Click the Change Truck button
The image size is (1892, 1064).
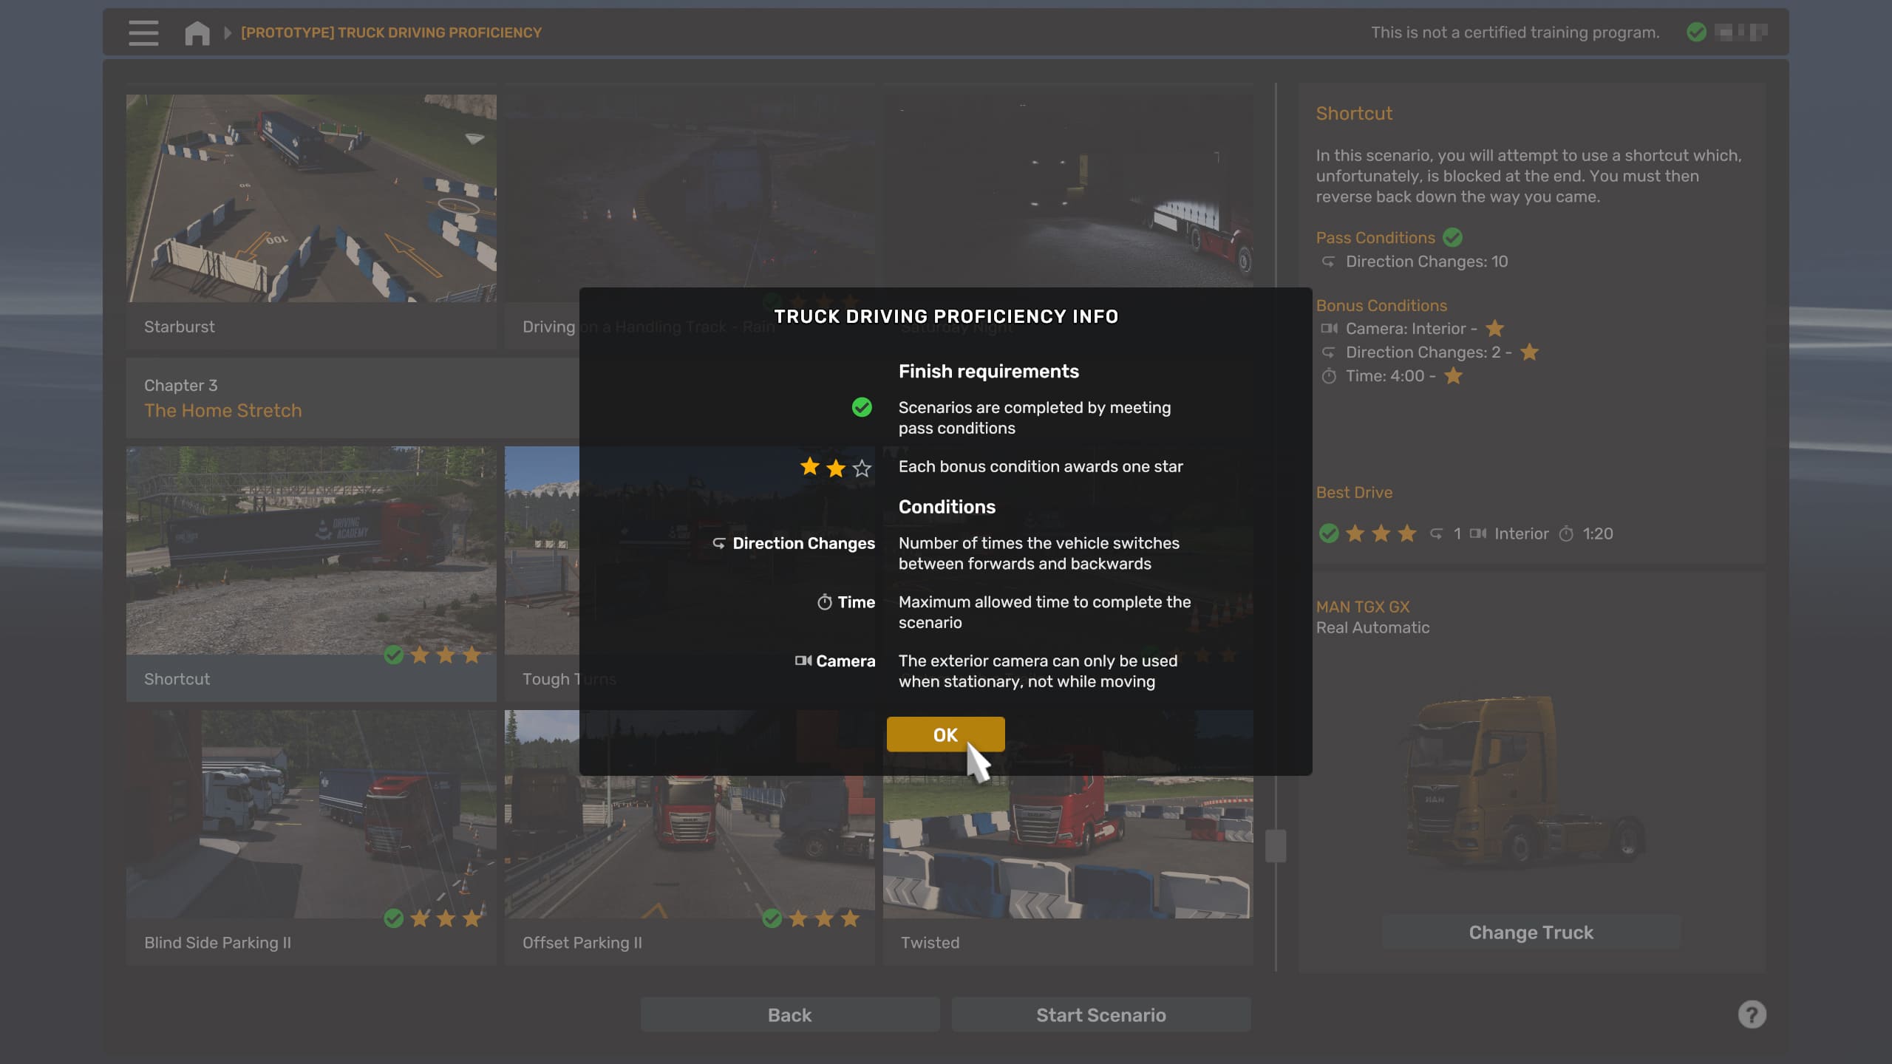pyautogui.click(x=1531, y=932)
